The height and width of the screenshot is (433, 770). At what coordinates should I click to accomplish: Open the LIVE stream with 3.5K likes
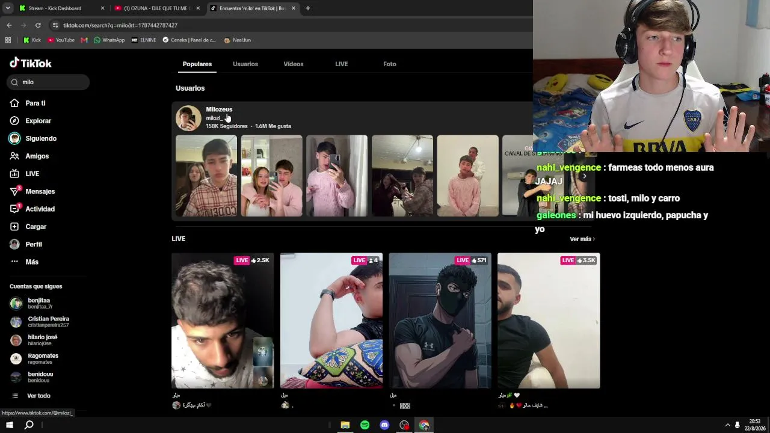coord(549,321)
